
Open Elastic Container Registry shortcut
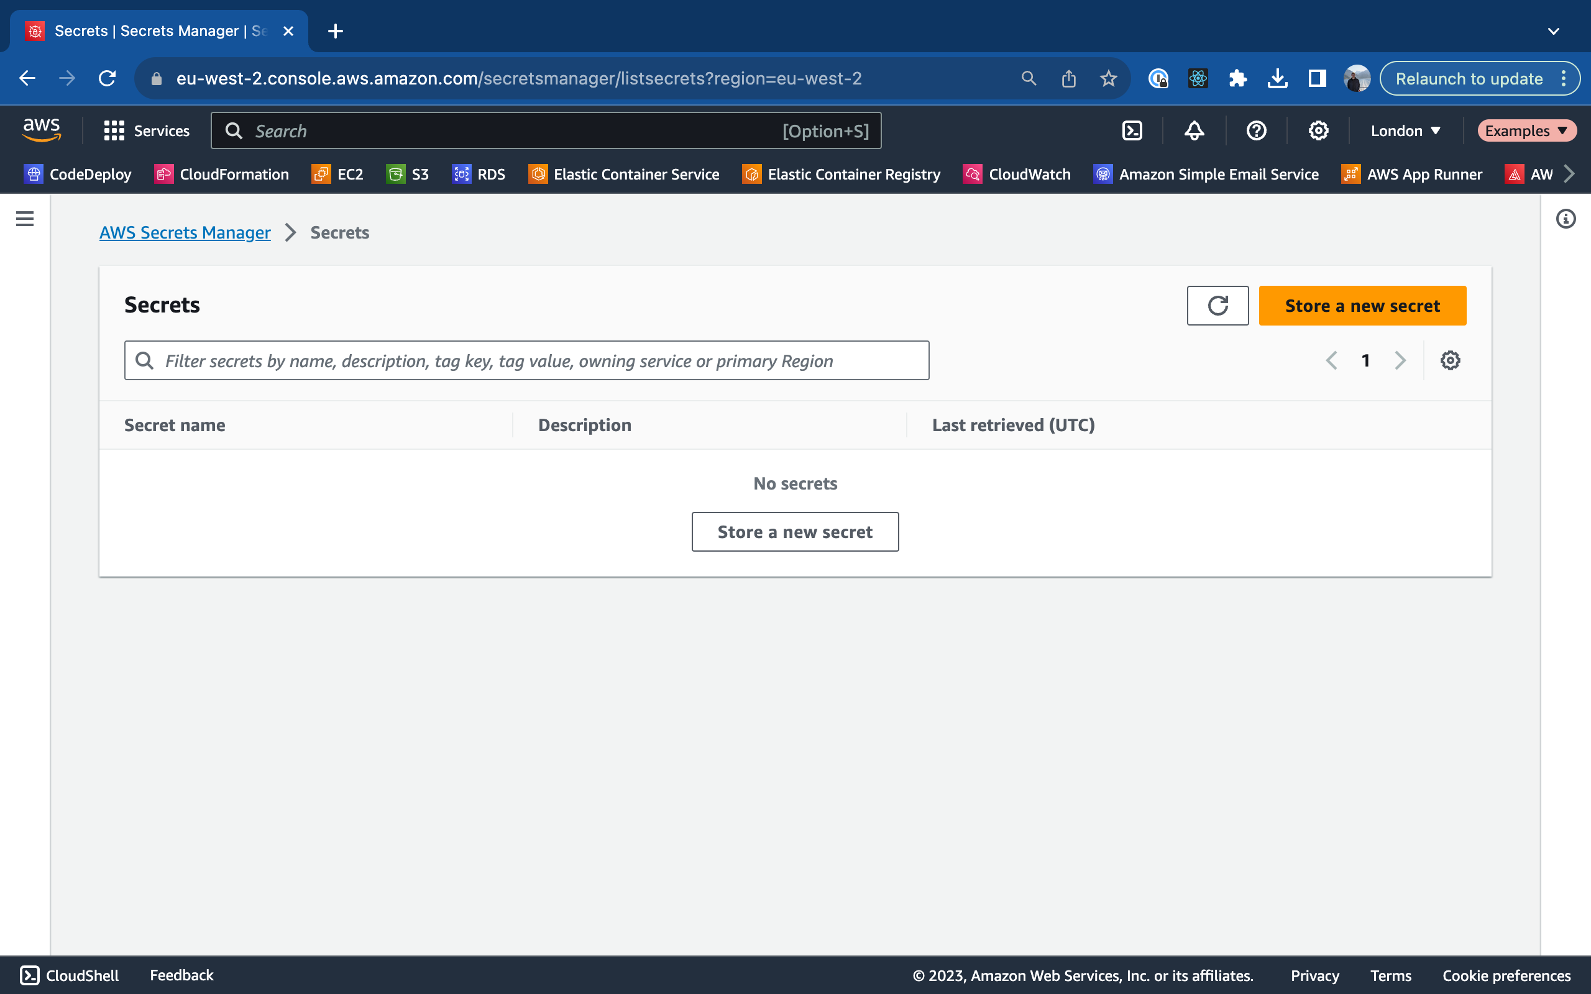pos(841,174)
